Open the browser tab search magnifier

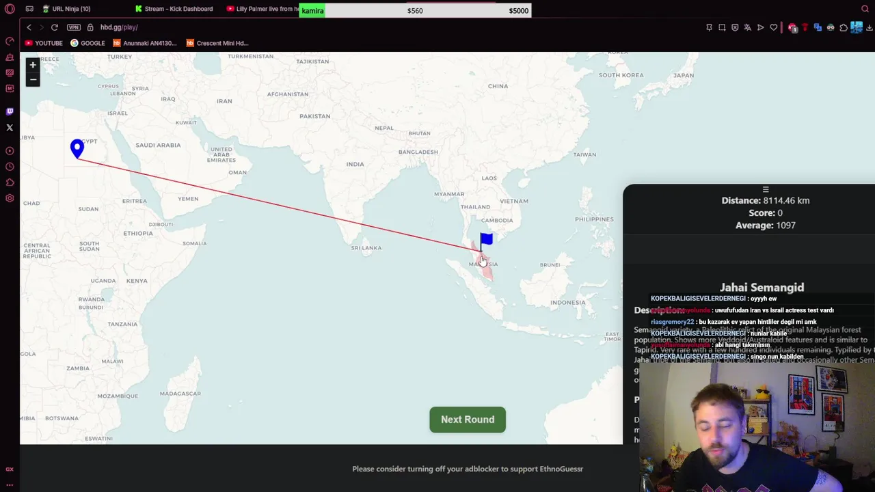[865, 9]
